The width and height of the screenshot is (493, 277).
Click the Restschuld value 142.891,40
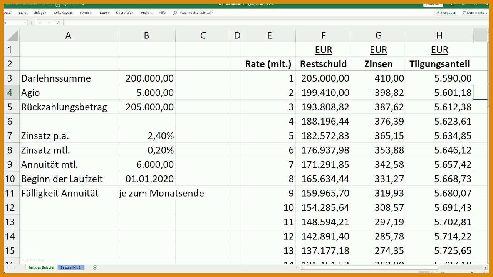323,236
